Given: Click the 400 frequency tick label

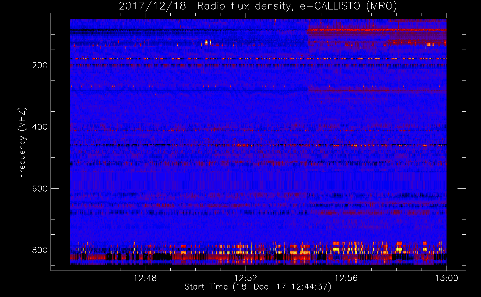Looking at the screenshot, I should tap(40, 127).
